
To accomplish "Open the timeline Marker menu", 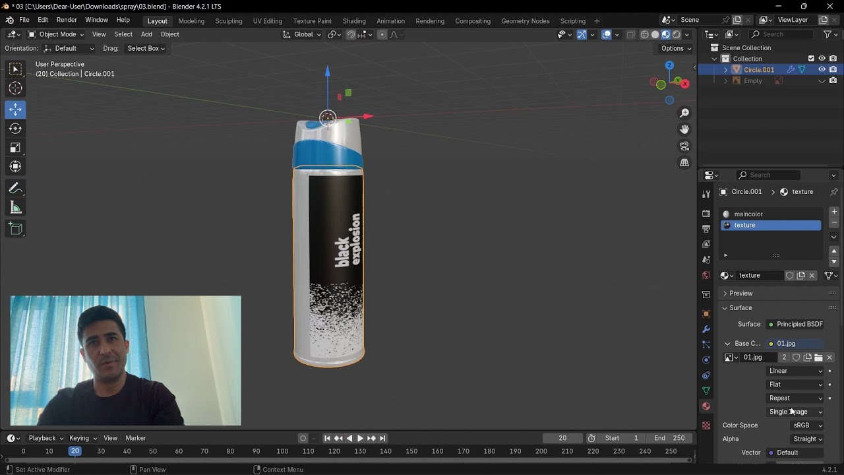I will click(x=136, y=438).
